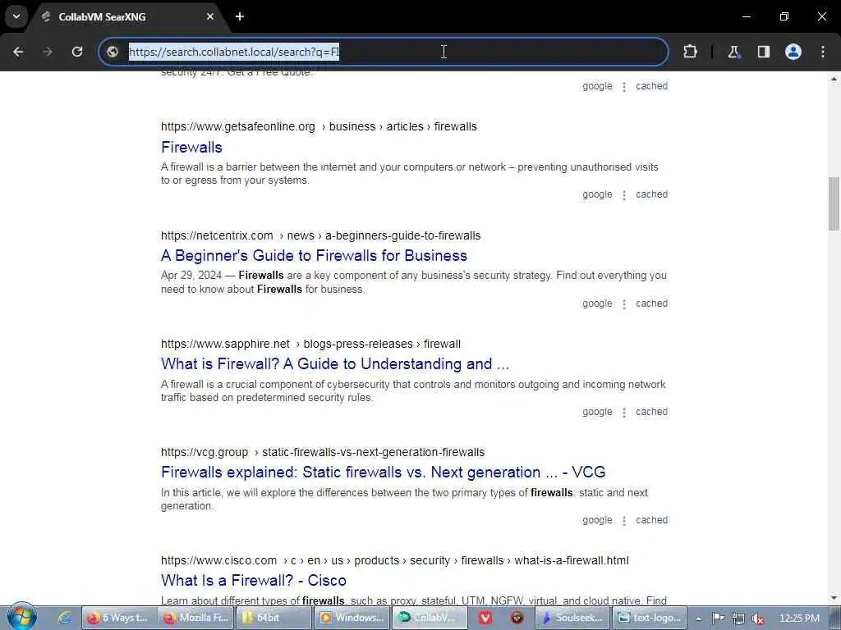This screenshot has height=630, width=841.
Task: Toggle the browser side panel icon
Action: [763, 52]
